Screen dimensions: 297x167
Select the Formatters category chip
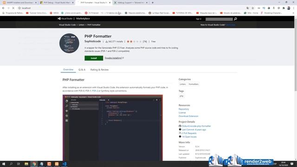(x=194, y=84)
